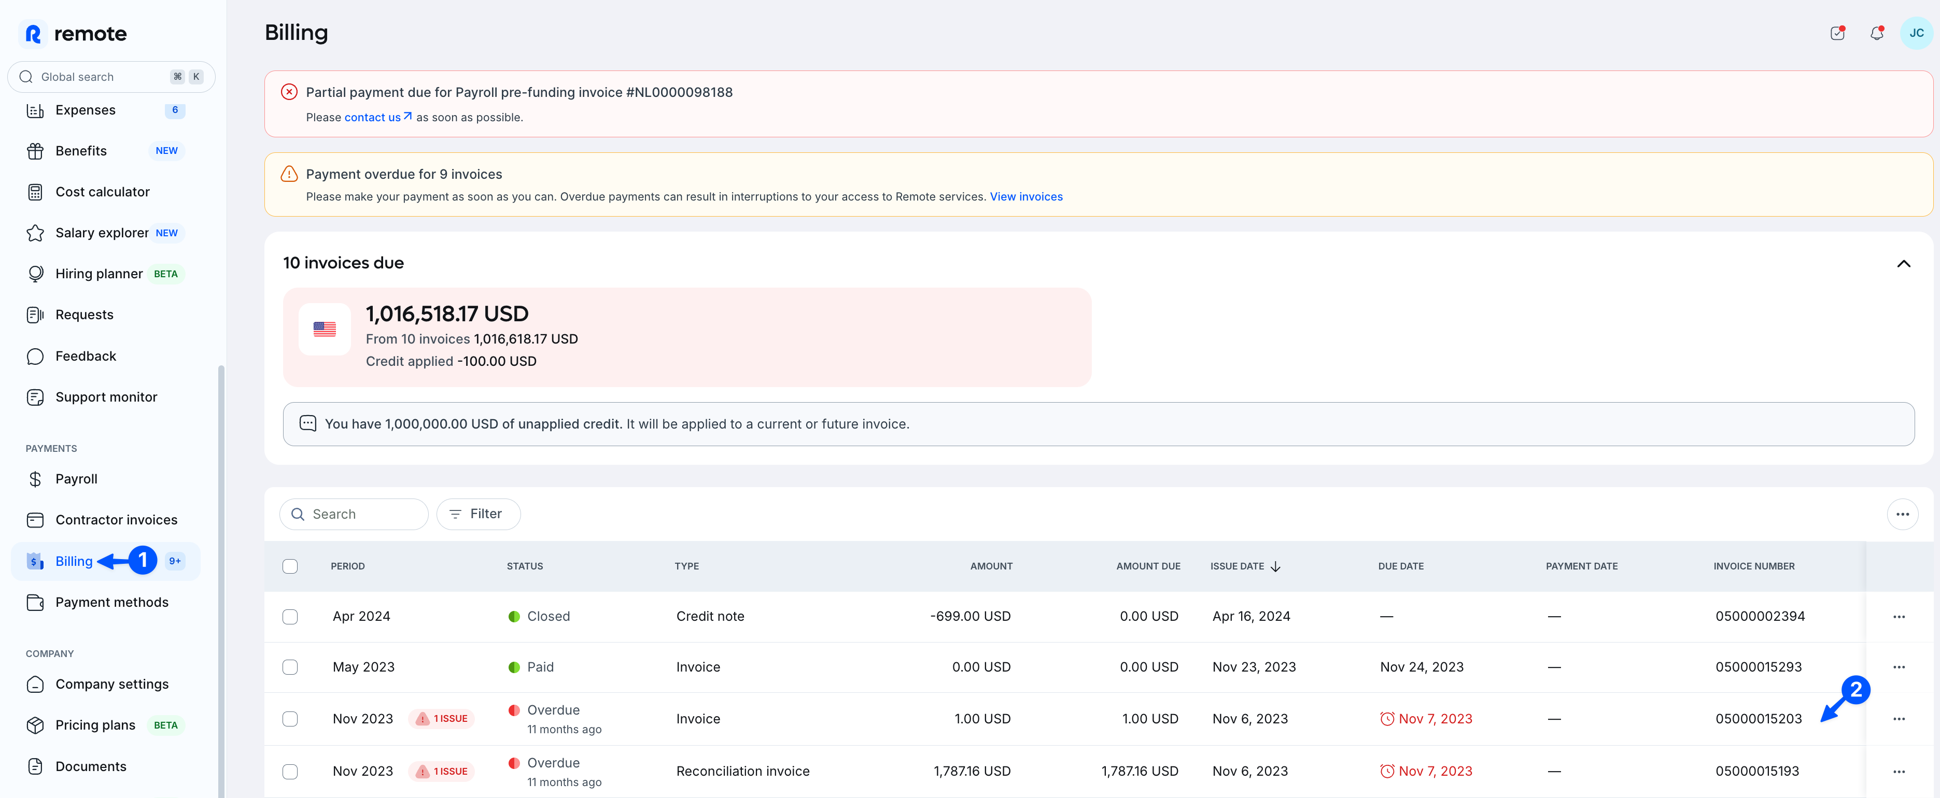This screenshot has height=798, width=1940.
Task: Click the View invoices link
Action: click(x=1025, y=196)
